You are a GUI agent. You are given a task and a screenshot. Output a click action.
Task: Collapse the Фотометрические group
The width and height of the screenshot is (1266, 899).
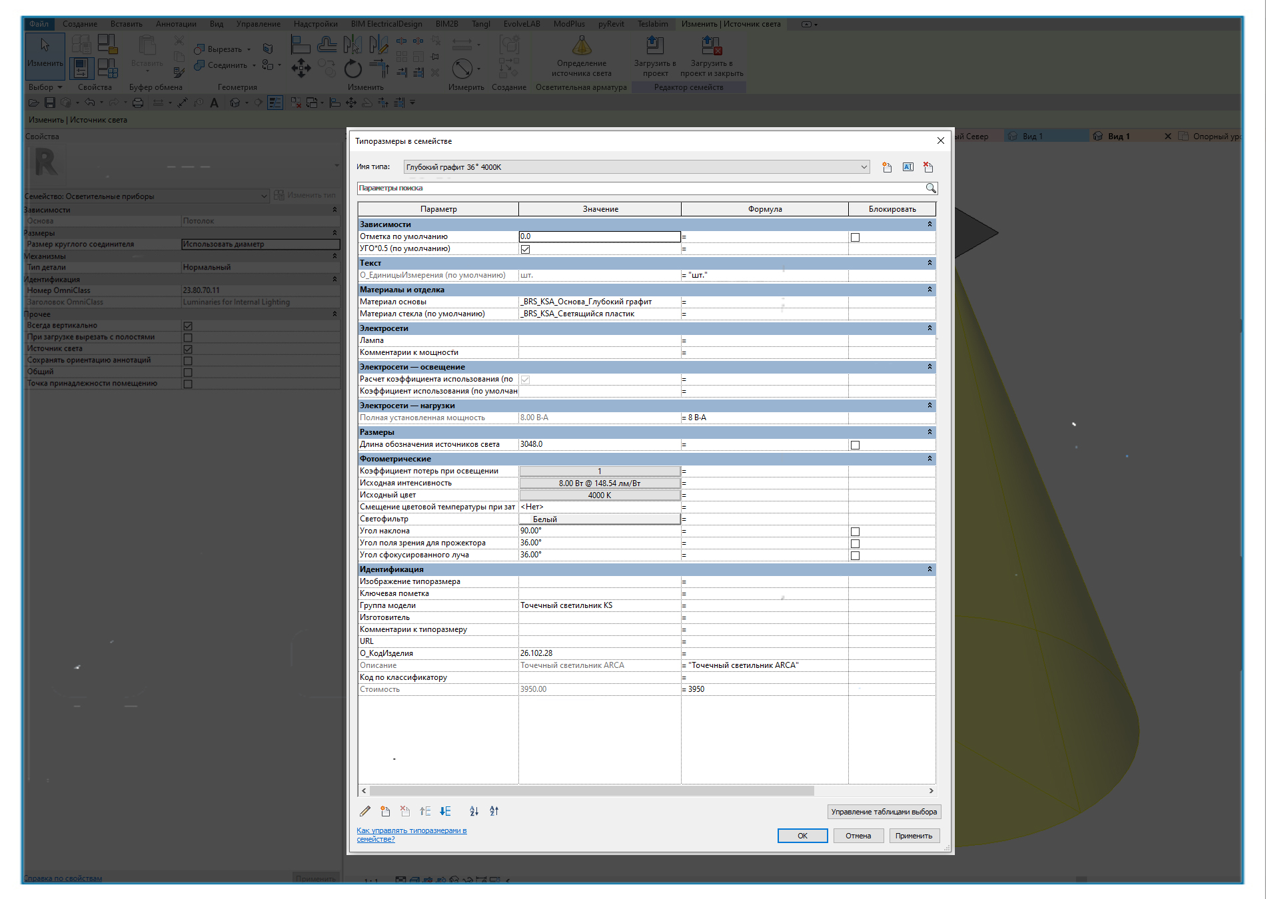(930, 459)
